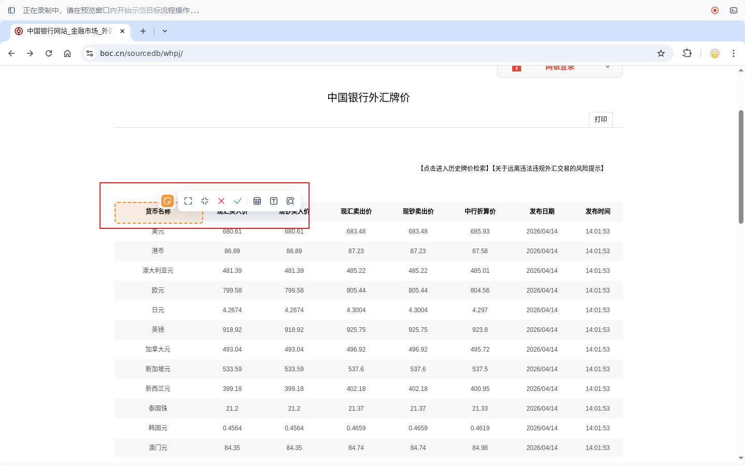This screenshot has height=465, width=745.
Task: Click the scrollbar up arrow
Action: click(x=741, y=70)
